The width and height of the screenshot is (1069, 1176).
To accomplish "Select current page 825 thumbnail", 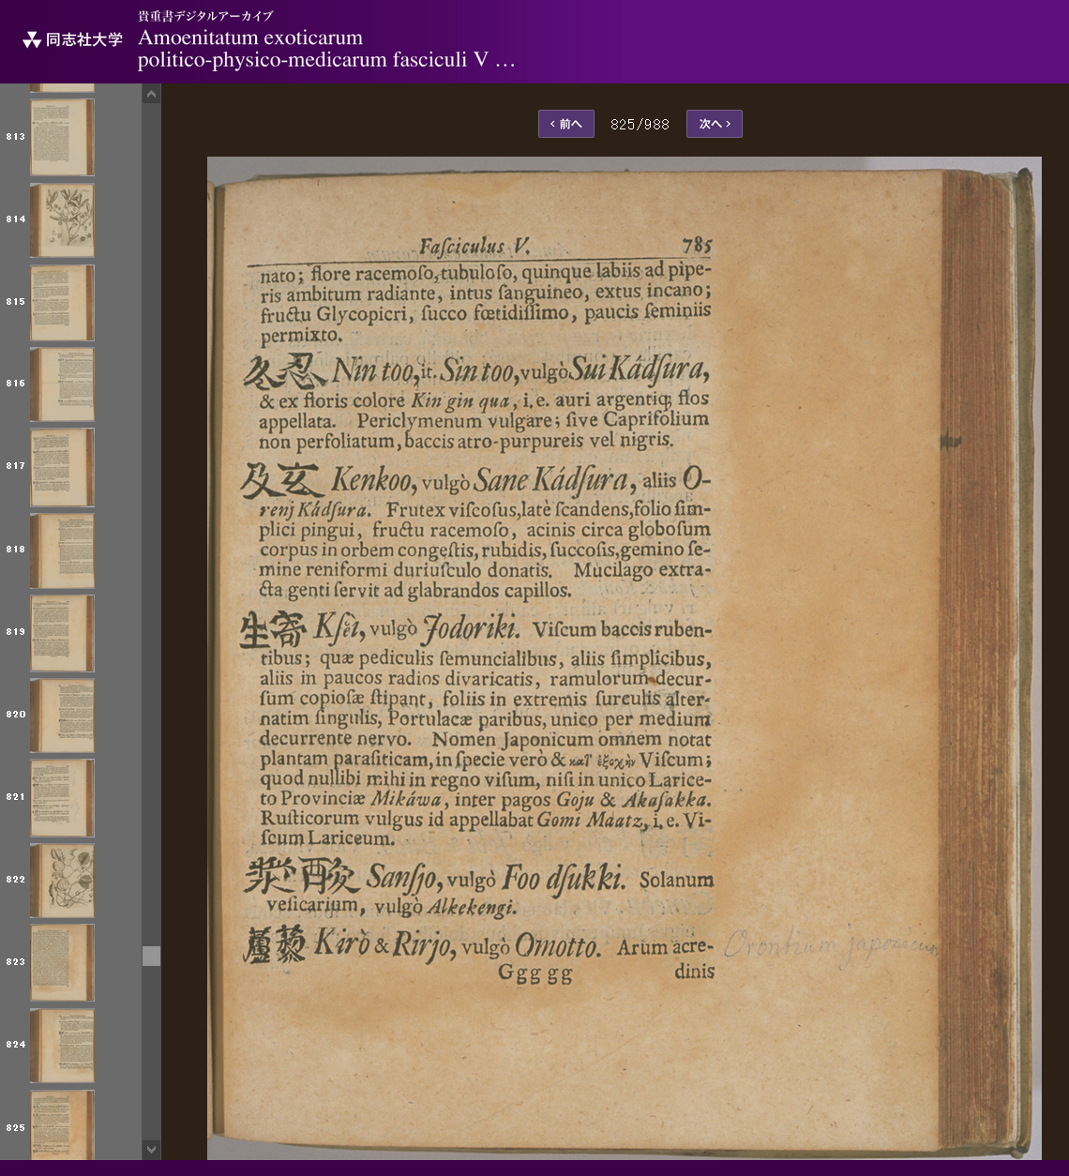I will (x=62, y=1124).
